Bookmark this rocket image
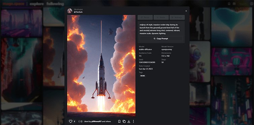 (x=119, y=121)
